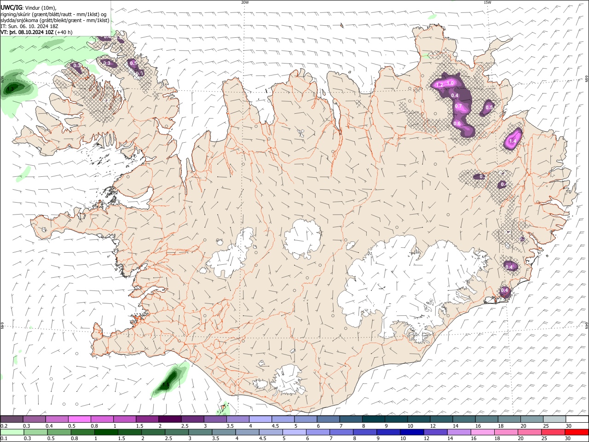This screenshot has height=442, width=589.
Task: Click the bright pink 0.5 snow scale swatch
Action: pyautogui.click(x=79, y=419)
